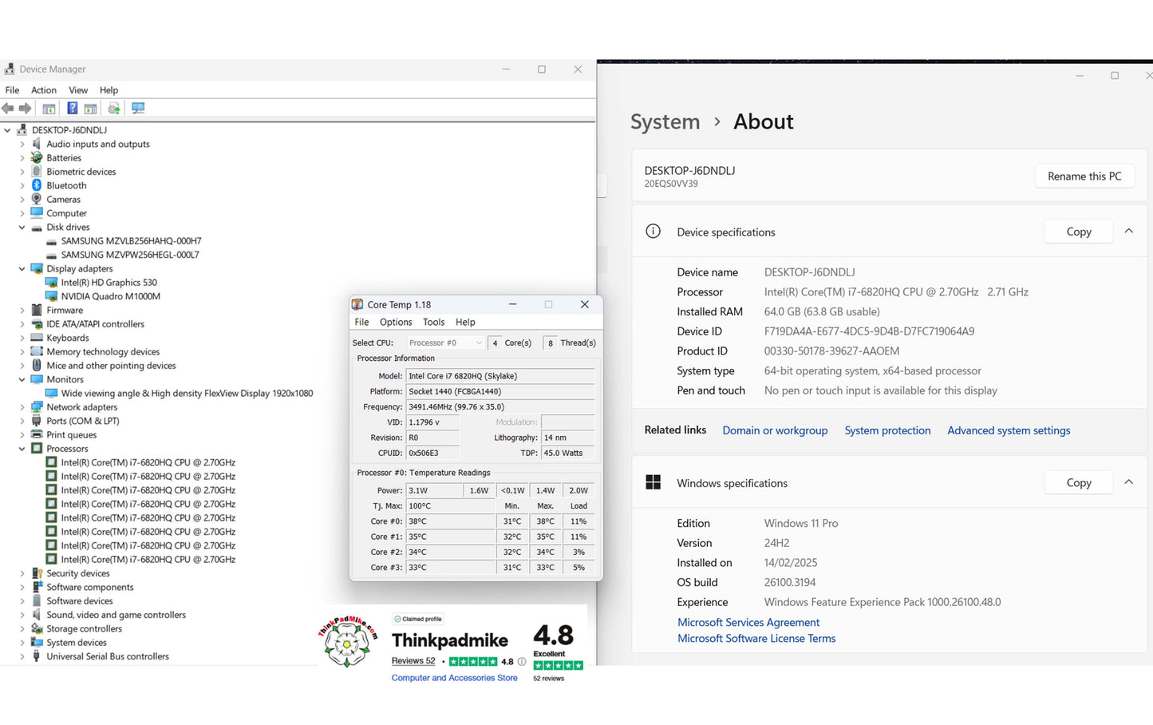Click the Security devices icon
The image size is (1153, 725).
pos(37,573)
